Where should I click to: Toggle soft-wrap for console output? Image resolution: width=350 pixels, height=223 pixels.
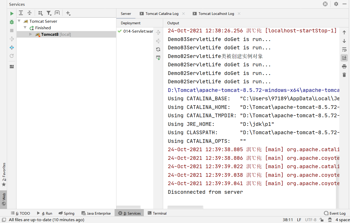tap(344, 49)
